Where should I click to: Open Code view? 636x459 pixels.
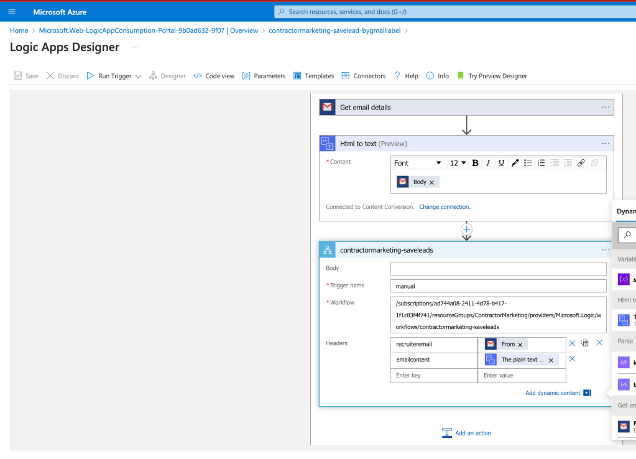point(214,76)
